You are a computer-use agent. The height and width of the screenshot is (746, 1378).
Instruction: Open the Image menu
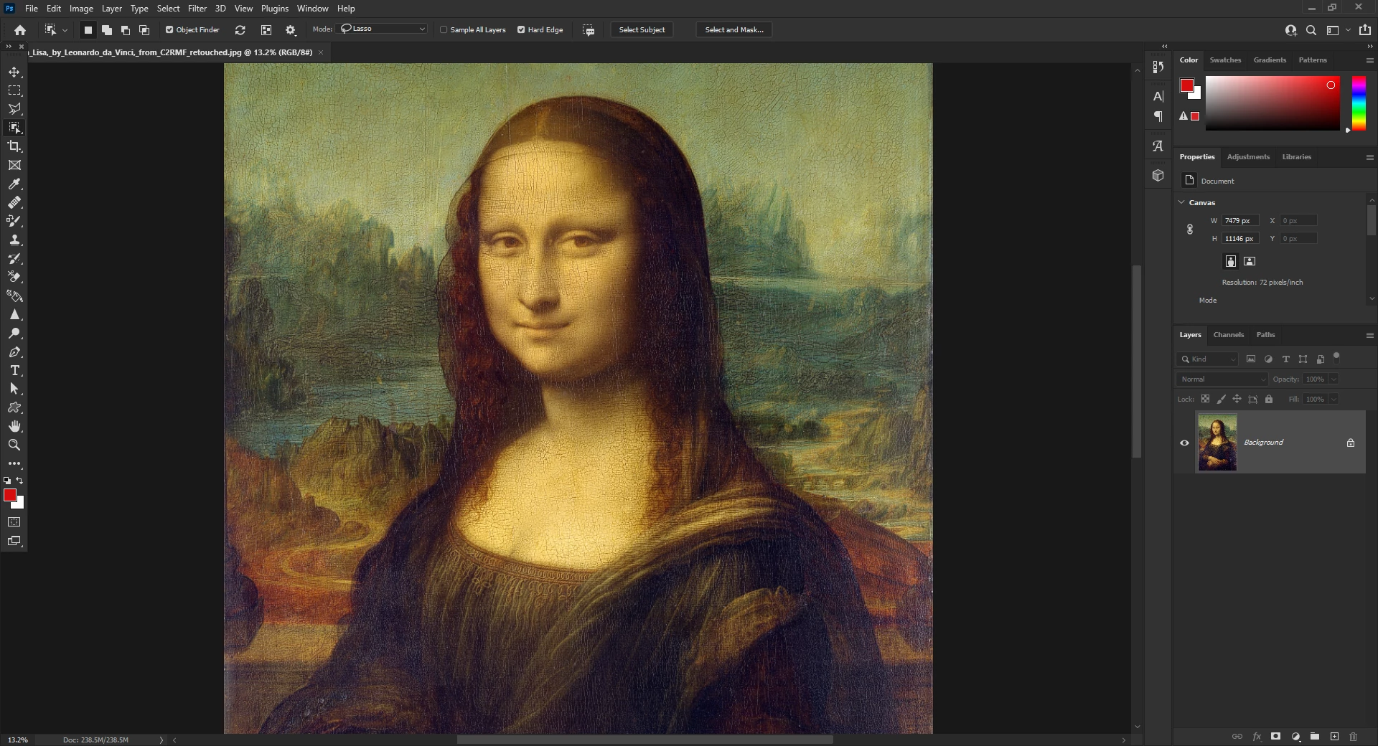81,9
